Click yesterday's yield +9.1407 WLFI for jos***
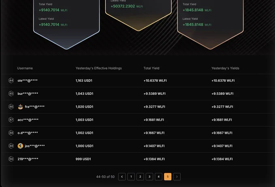This screenshot has height=187, width=275. click(222, 146)
